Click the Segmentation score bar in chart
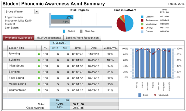186x111 pixels. click(x=169, y=63)
